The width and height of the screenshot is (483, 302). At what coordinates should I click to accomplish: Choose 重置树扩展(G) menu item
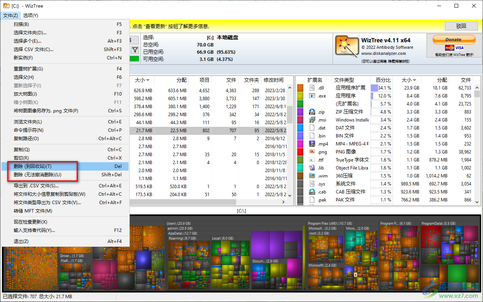[x=65, y=69]
